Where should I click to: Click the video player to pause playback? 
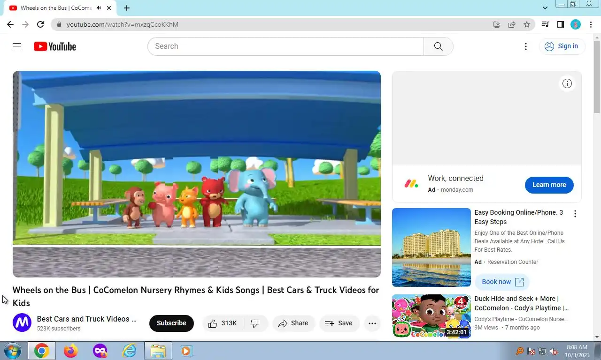pyautogui.click(x=197, y=174)
